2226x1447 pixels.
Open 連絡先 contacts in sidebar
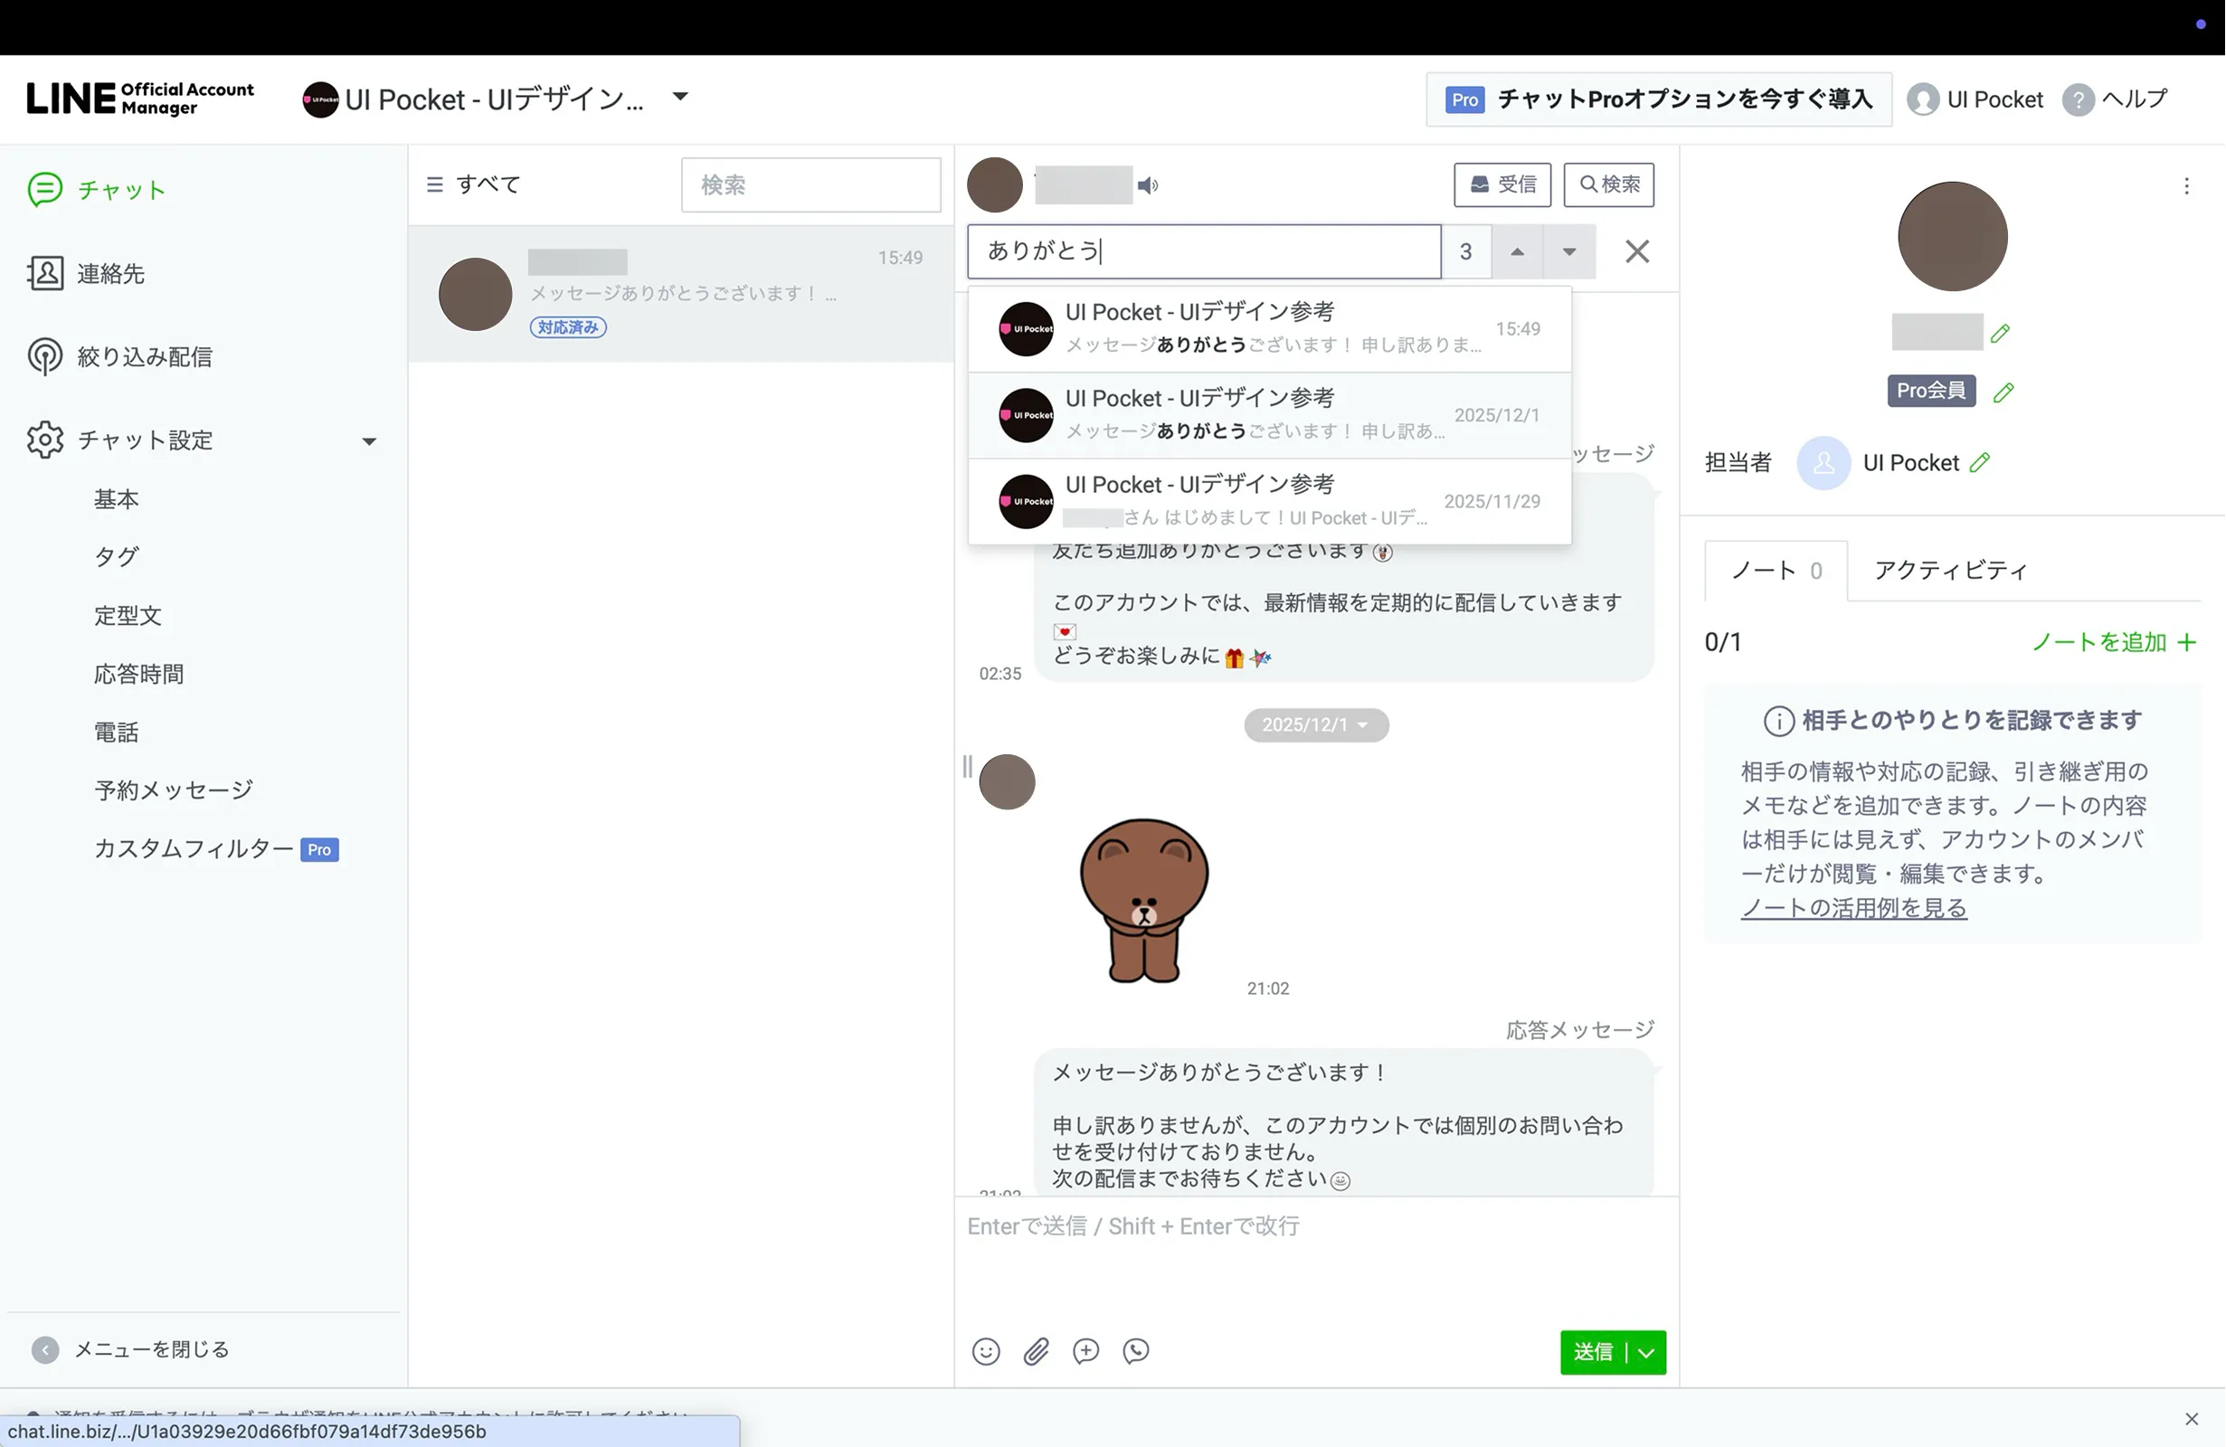pos(86,273)
